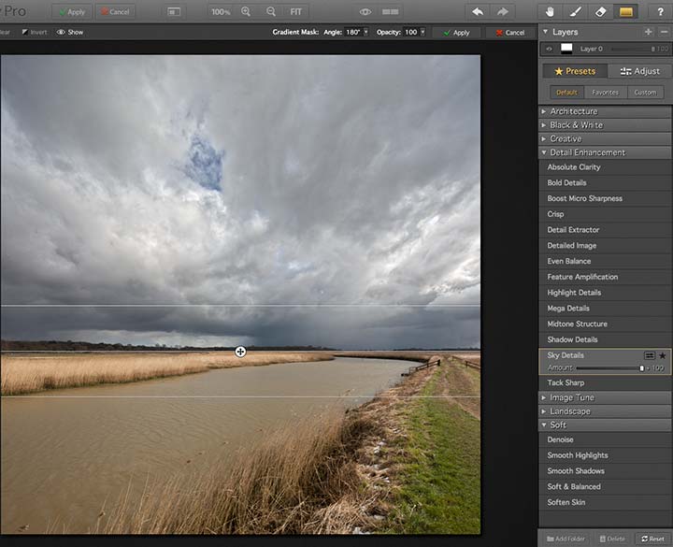Expand the Black & White group
The height and width of the screenshot is (547, 673).
pos(605,125)
